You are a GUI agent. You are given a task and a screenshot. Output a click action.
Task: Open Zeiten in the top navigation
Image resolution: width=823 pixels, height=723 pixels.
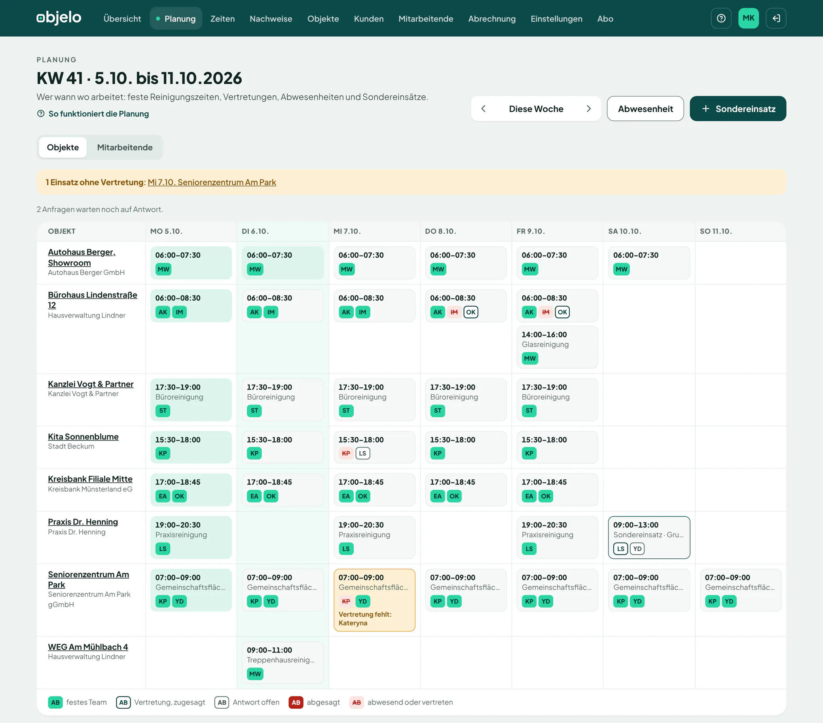[222, 19]
